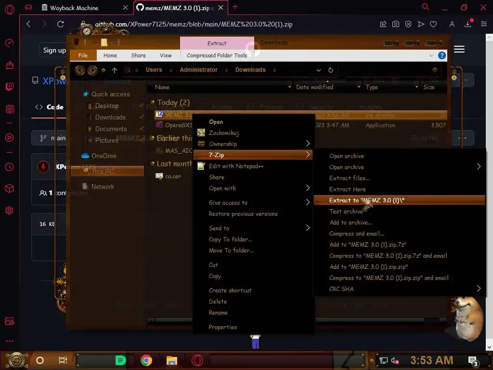Refresh the Explorer Downloads folder
Image resolution: width=493 pixels, height=370 pixels.
tap(330, 70)
